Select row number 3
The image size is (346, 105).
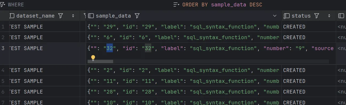tap(3, 48)
